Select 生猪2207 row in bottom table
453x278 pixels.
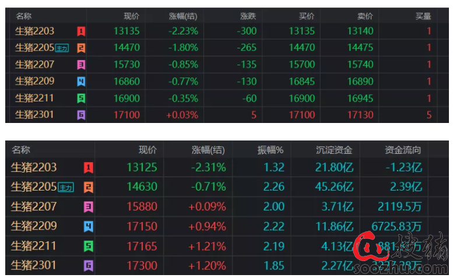coord(34,206)
